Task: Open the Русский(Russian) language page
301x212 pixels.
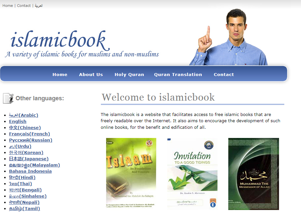Action: tap(30, 140)
